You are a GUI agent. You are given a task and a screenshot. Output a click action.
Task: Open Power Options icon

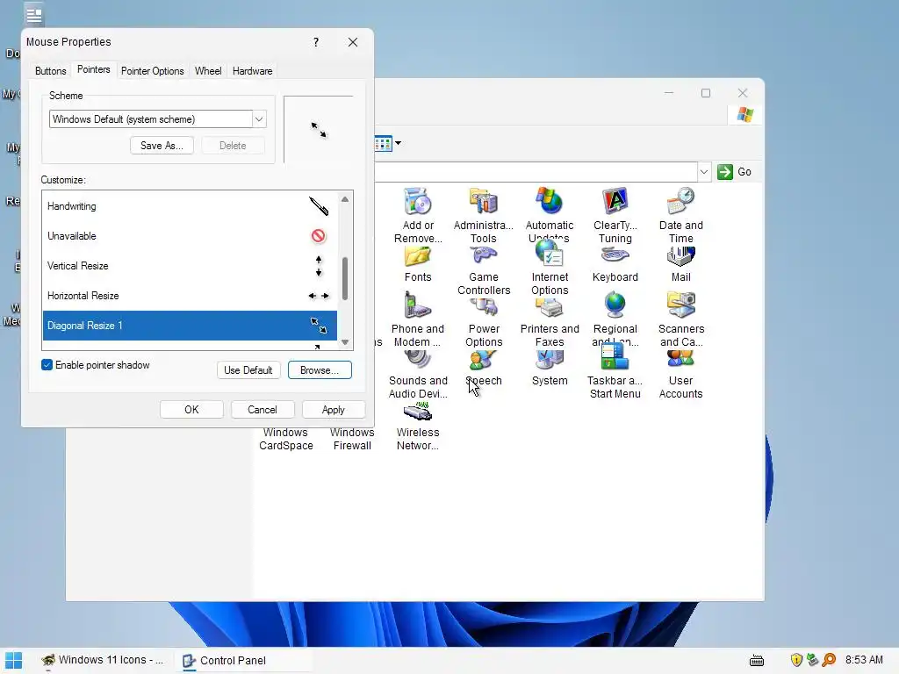(x=484, y=306)
